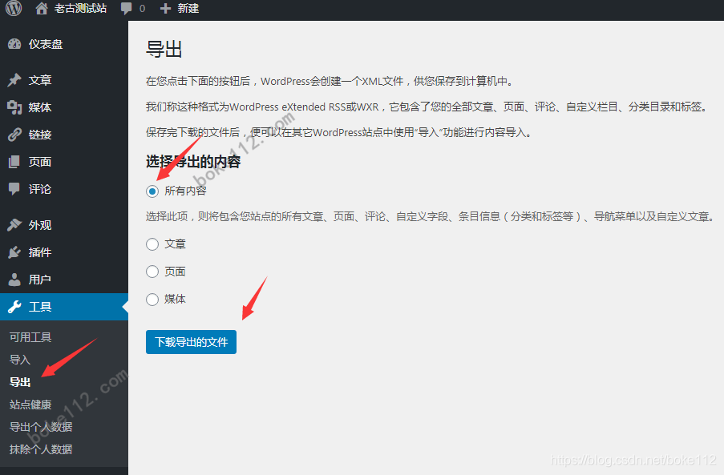This screenshot has width=724, height=475.
Task: Open the 用户 sidebar menu
Action: coord(64,279)
